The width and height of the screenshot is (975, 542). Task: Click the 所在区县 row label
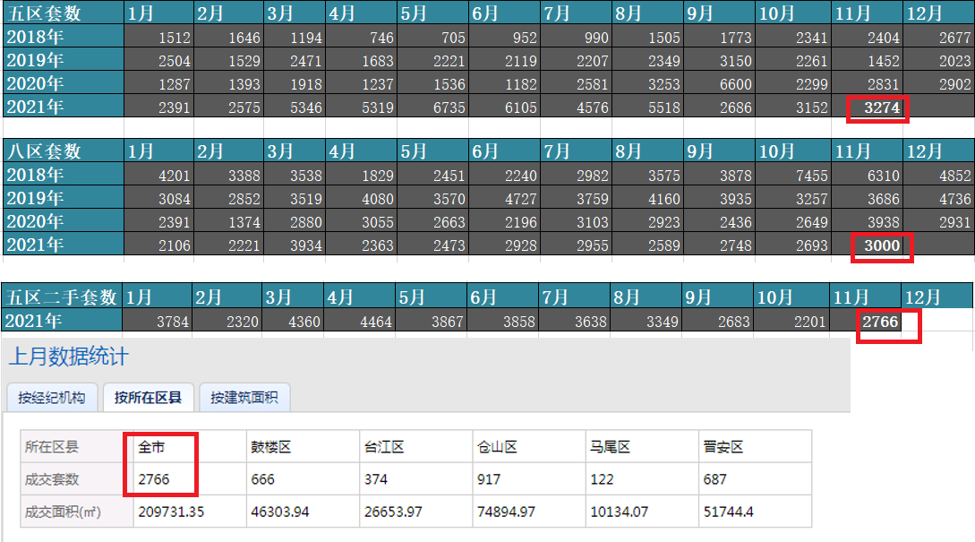[52, 447]
